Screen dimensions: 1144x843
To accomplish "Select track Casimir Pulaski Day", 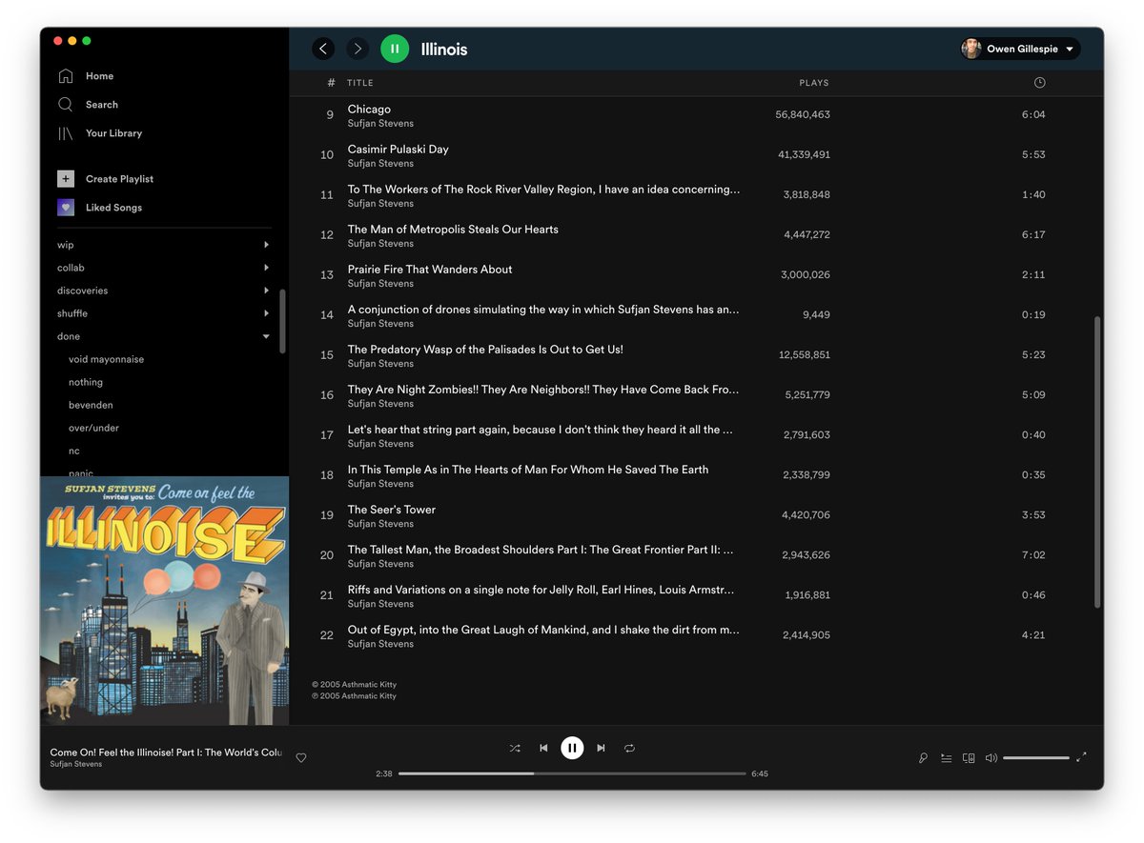I will (x=398, y=150).
